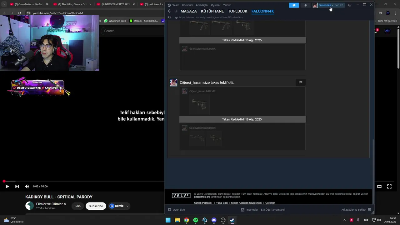
Task: Show hidden system tray icons
Action: [x=345, y=220]
